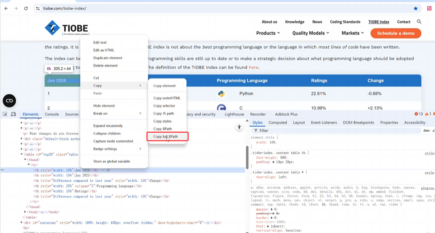435x233 pixels.
Task: Open the Badge settings submenu
Action: click(114, 149)
